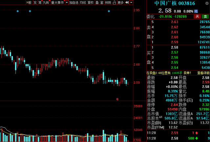The image size is (210, 142).
Task: Switch to the H股 tab
Action: (x=29, y=3)
